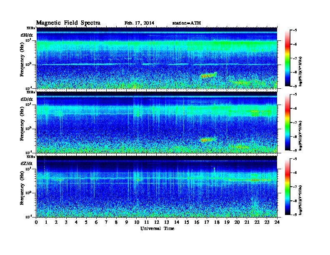Click the "15" hour tick label
330x255 pixels.
[187, 222]
